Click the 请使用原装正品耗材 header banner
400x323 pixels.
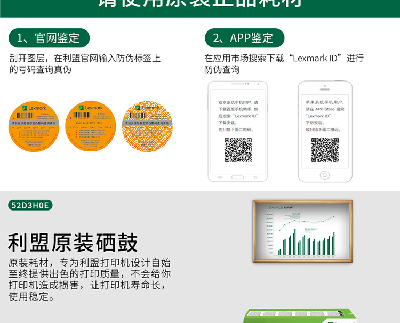tap(200, 6)
